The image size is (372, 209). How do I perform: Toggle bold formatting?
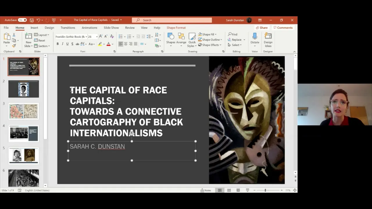(x=58, y=44)
